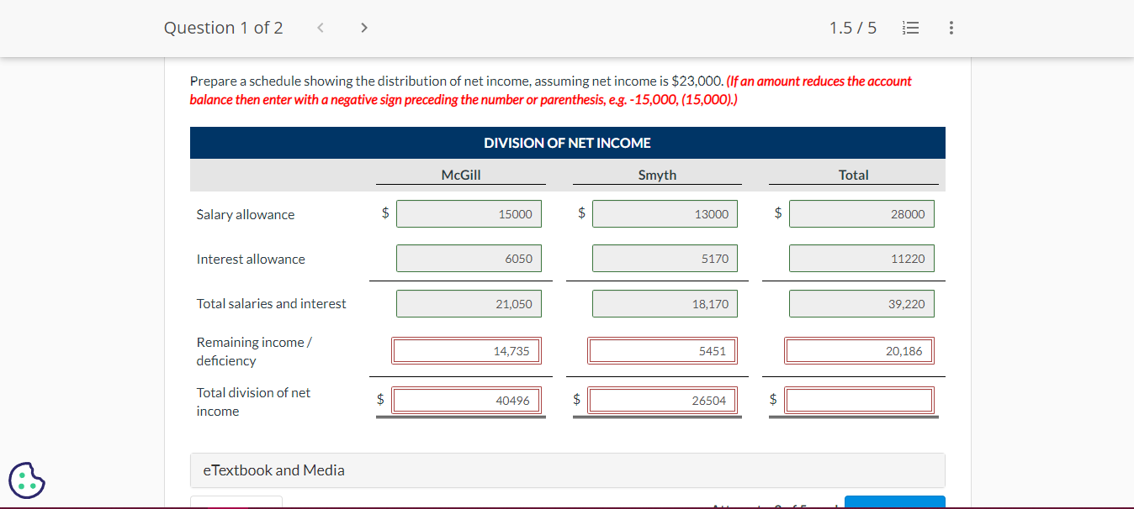Viewport: 1134px width, 509px height.
Task: Click Total interest allowance field 11220
Action: (861, 259)
